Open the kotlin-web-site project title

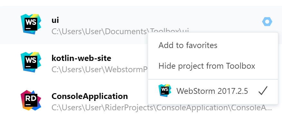81,58
